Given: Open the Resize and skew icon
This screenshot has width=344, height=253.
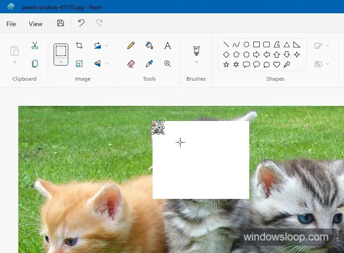Looking at the screenshot, I should click(x=79, y=64).
